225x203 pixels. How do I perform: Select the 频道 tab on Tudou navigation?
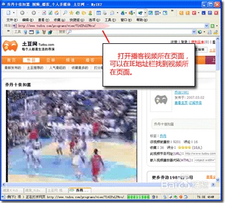point(70,60)
